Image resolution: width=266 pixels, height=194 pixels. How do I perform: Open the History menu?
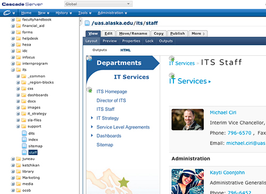tap(63, 13)
